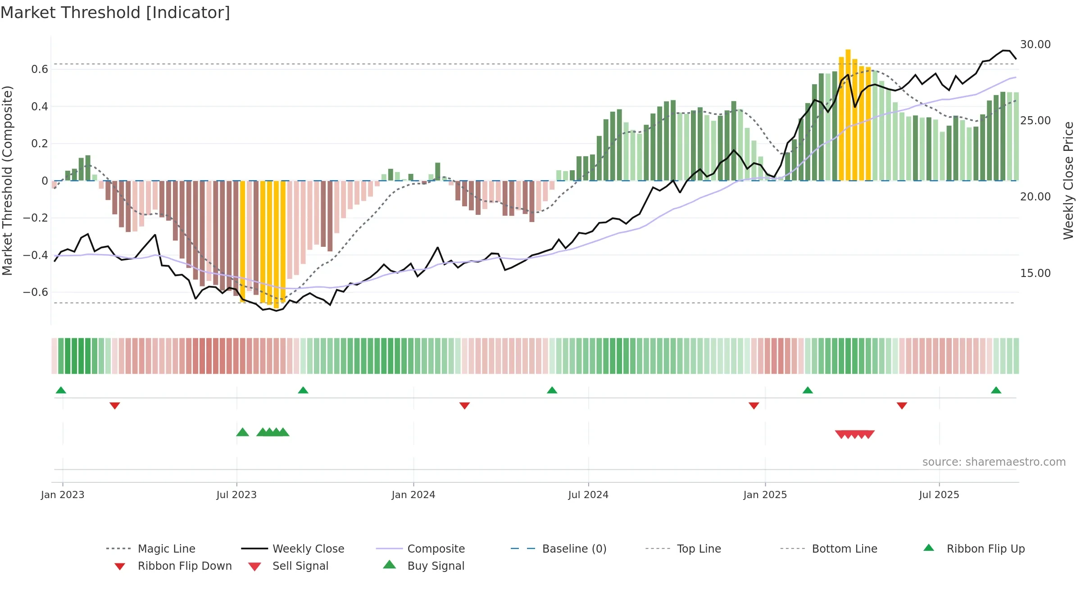Click the first green ribbon flip up marker near Jan 2023
The height and width of the screenshot is (608, 1081).
coord(61,390)
